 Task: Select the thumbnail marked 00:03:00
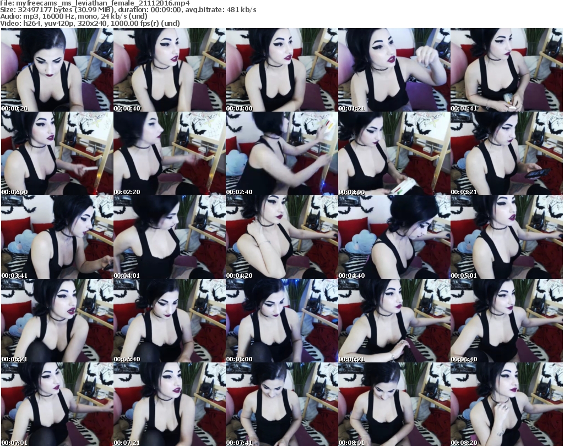point(394,153)
